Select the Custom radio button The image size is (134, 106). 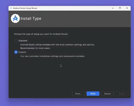[16, 52]
